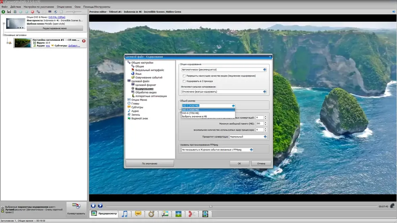397x223 pixels.
Task: Click the green add file icon
Action: coord(3,11)
